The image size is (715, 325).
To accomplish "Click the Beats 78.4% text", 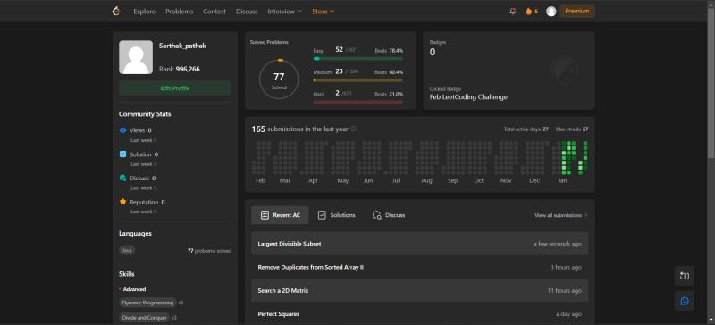I will [389, 51].
